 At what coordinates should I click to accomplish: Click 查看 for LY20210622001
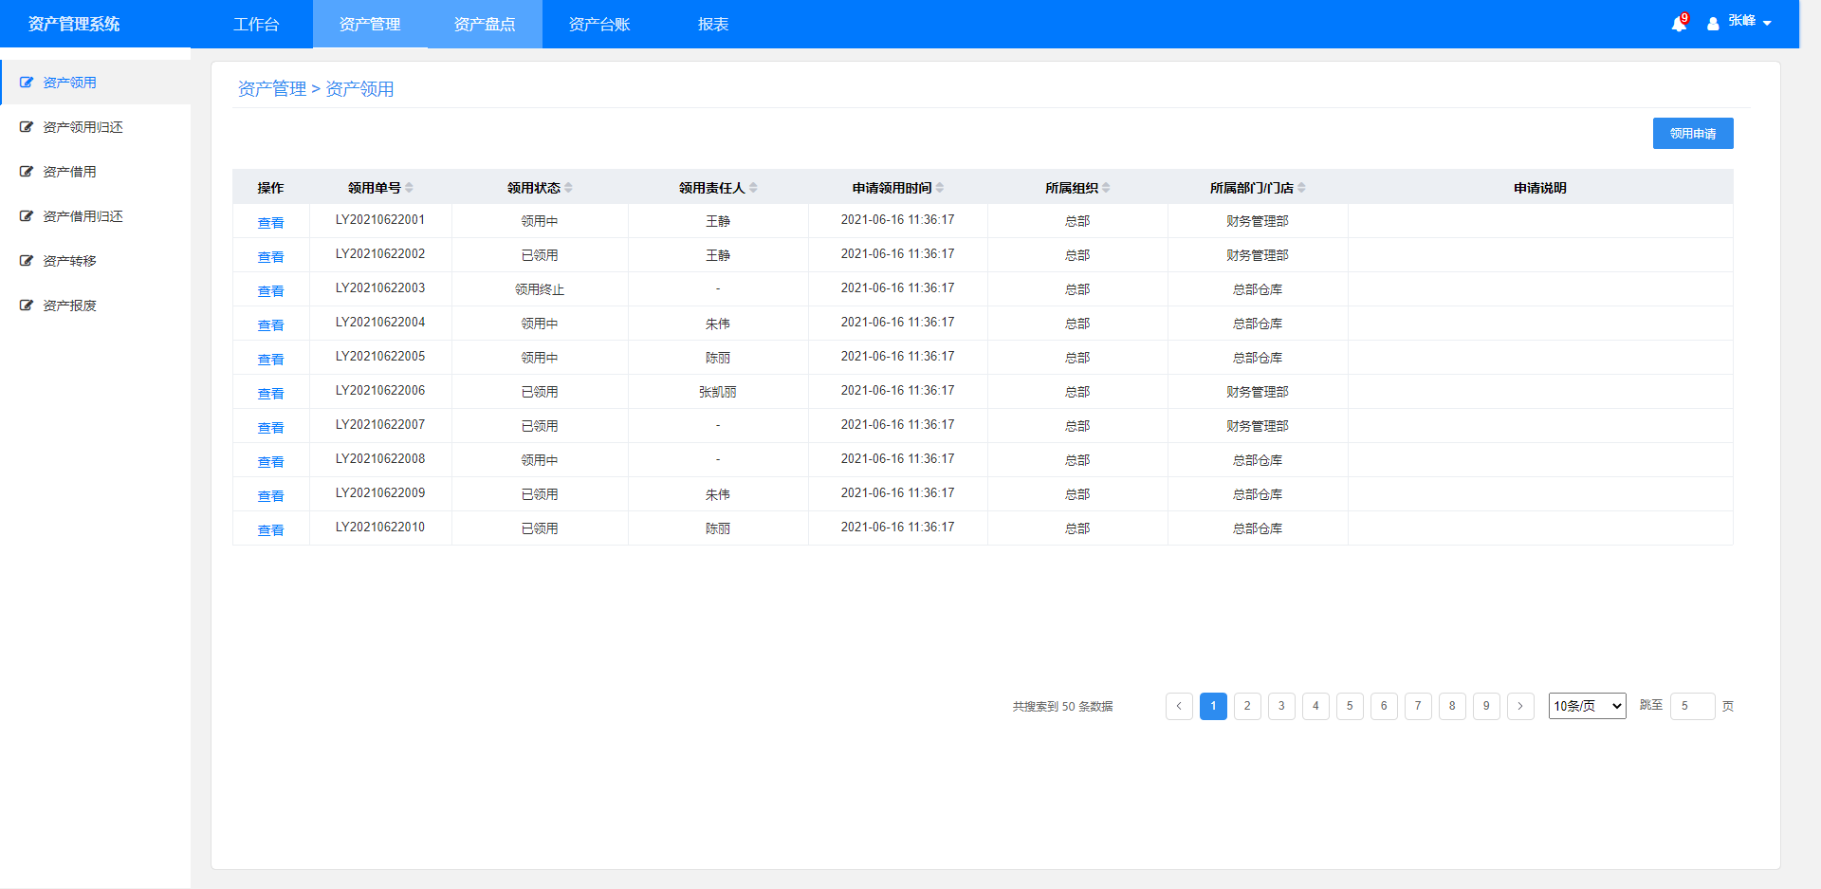tap(270, 223)
